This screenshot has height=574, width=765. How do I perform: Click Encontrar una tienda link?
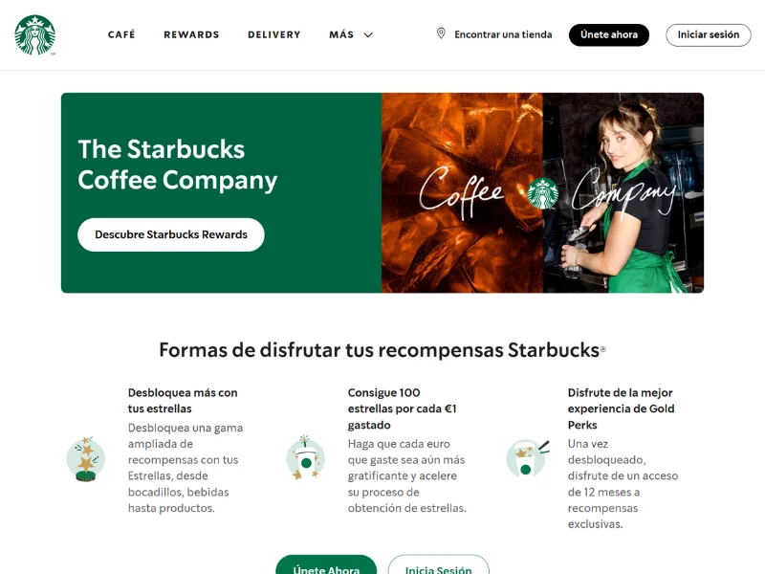point(503,34)
